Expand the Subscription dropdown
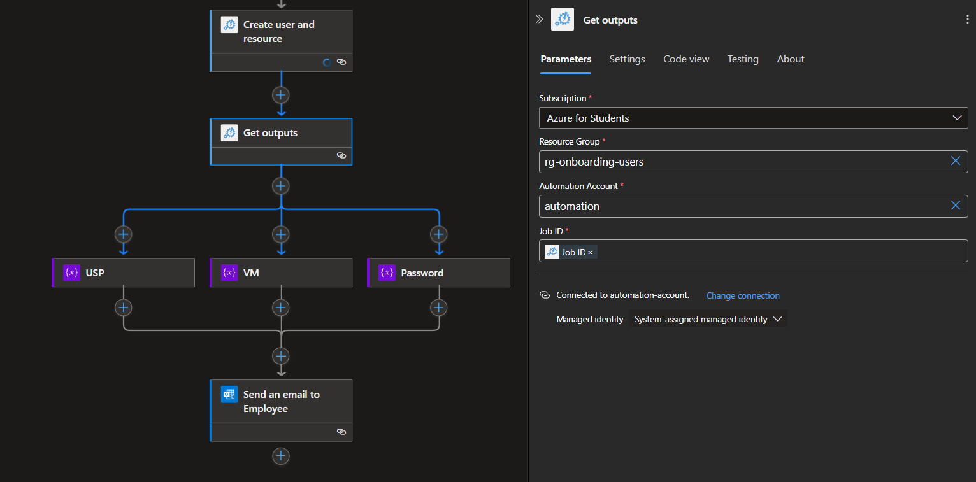Screen dimensions: 976x482 956,118
